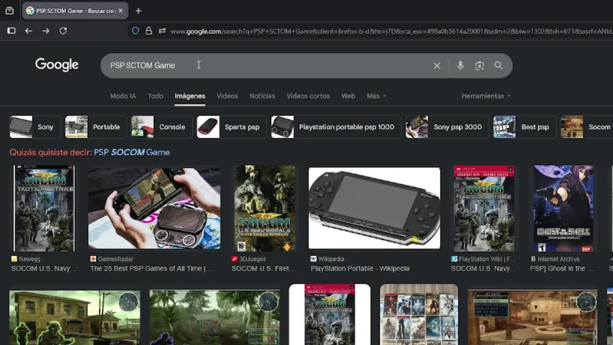The image size is (613, 345).
Task: Expand the Herramientas tools dropdown
Action: (x=486, y=96)
